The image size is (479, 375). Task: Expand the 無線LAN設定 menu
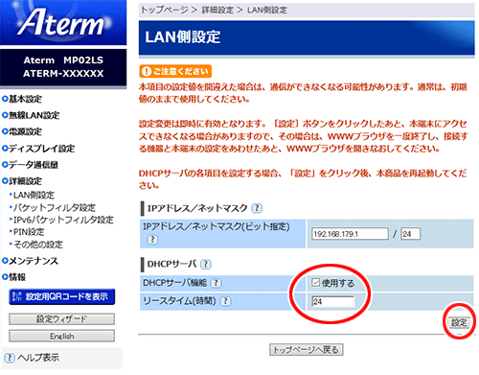[31, 115]
